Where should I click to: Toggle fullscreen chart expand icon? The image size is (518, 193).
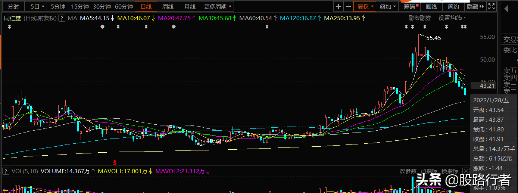[x=492, y=6]
